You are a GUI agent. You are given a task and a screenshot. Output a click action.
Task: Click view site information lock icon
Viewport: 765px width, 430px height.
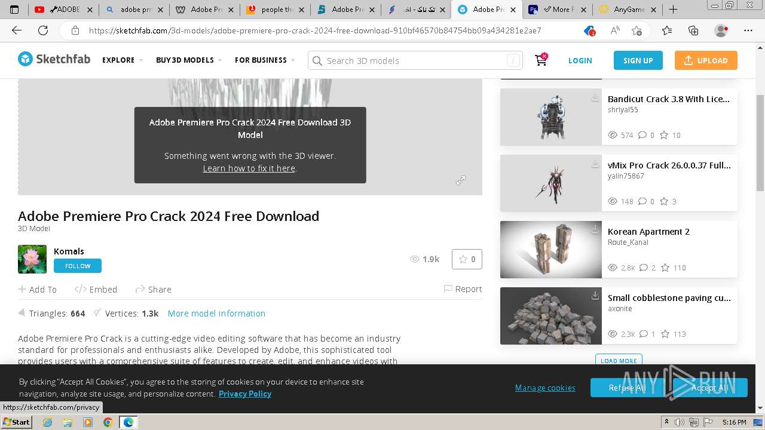75,30
